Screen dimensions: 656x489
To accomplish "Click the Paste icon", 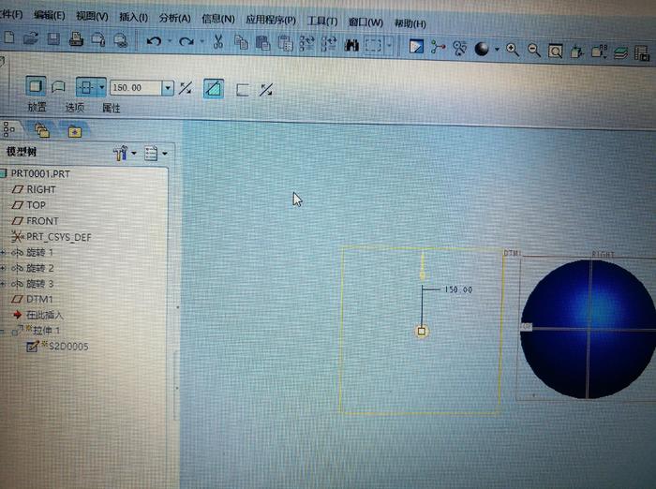I will click(262, 43).
